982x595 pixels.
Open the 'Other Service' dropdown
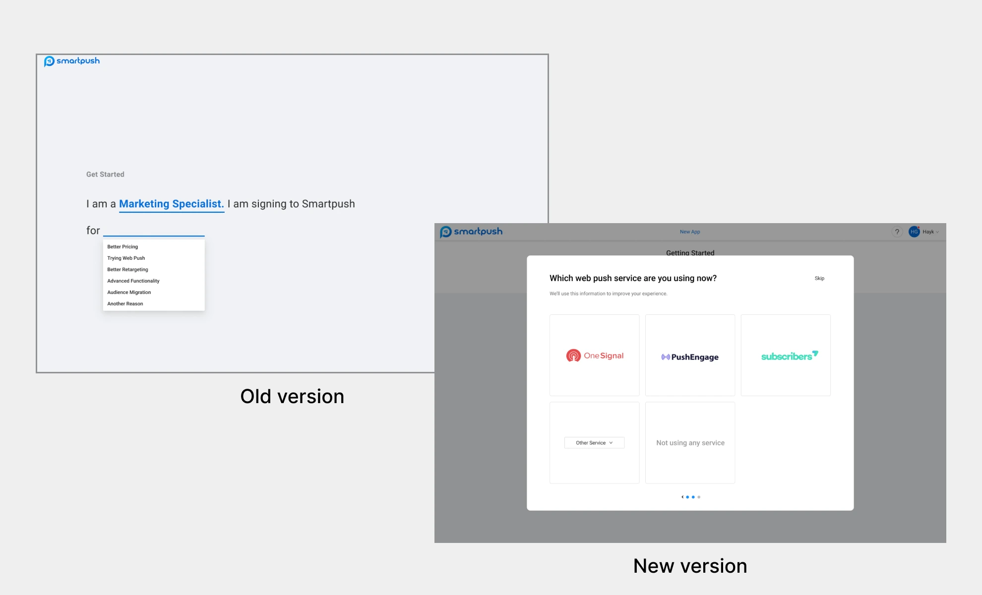coord(594,442)
